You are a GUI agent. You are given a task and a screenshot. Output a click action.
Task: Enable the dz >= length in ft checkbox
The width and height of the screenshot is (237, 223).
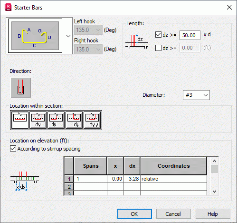point(158,48)
